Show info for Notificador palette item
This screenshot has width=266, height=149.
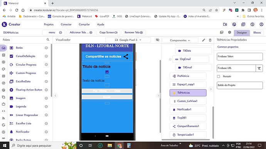pyautogui.click(x=46, y=132)
